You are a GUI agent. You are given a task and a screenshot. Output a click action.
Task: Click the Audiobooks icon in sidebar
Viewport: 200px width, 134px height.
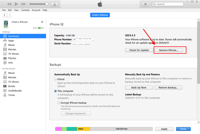point(5,91)
